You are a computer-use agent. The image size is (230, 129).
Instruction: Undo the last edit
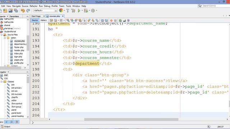23,10
